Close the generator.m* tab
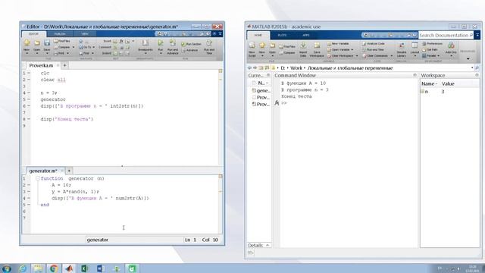This screenshot has height=273, width=485. [62, 171]
